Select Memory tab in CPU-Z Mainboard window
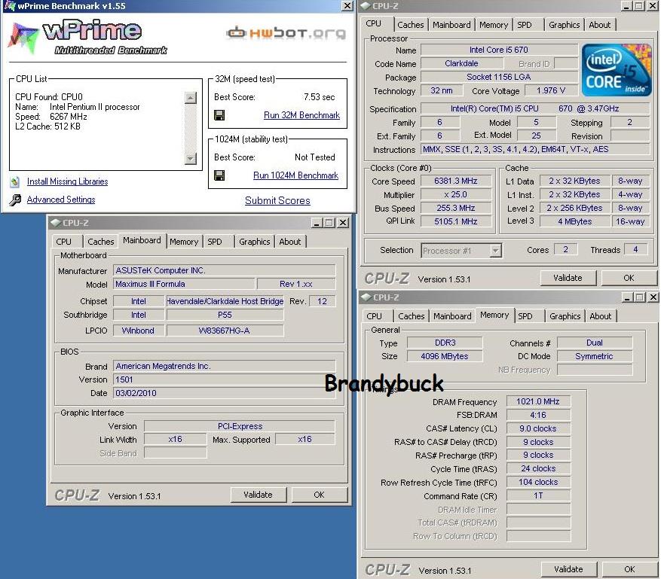661x579 pixels. pos(184,242)
